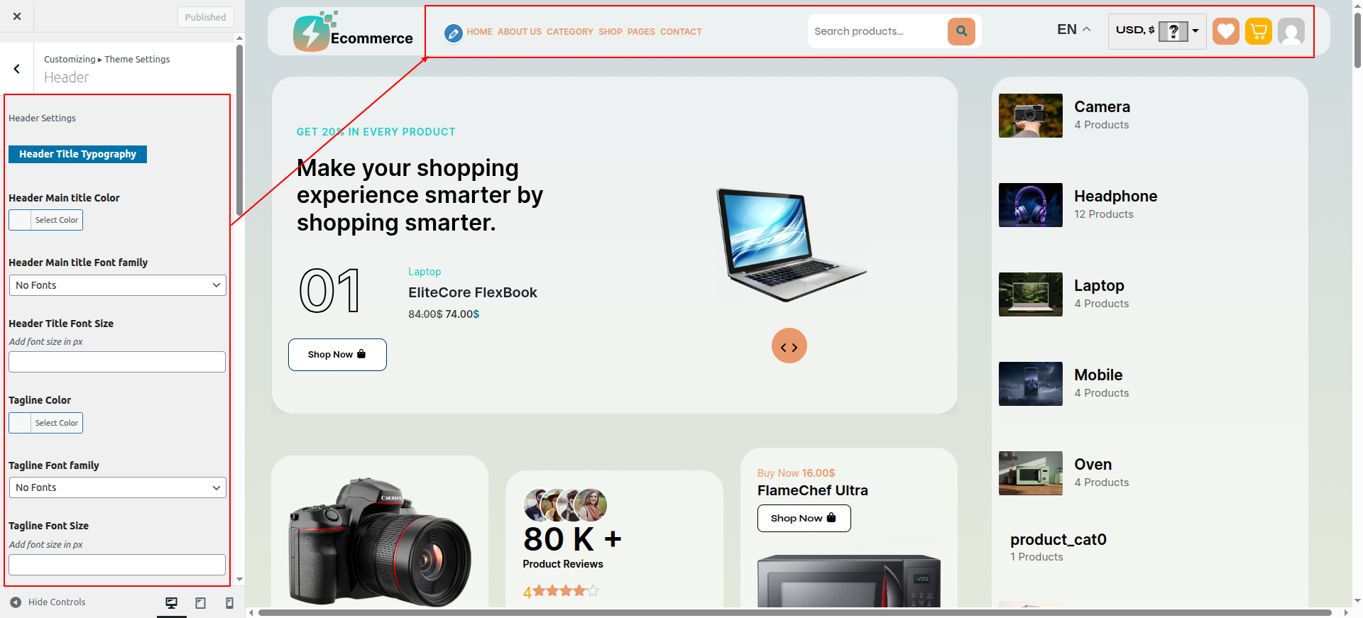The height and width of the screenshot is (618, 1363).
Task: Open Tagline Font family dropdown
Action: tap(117, 487)
